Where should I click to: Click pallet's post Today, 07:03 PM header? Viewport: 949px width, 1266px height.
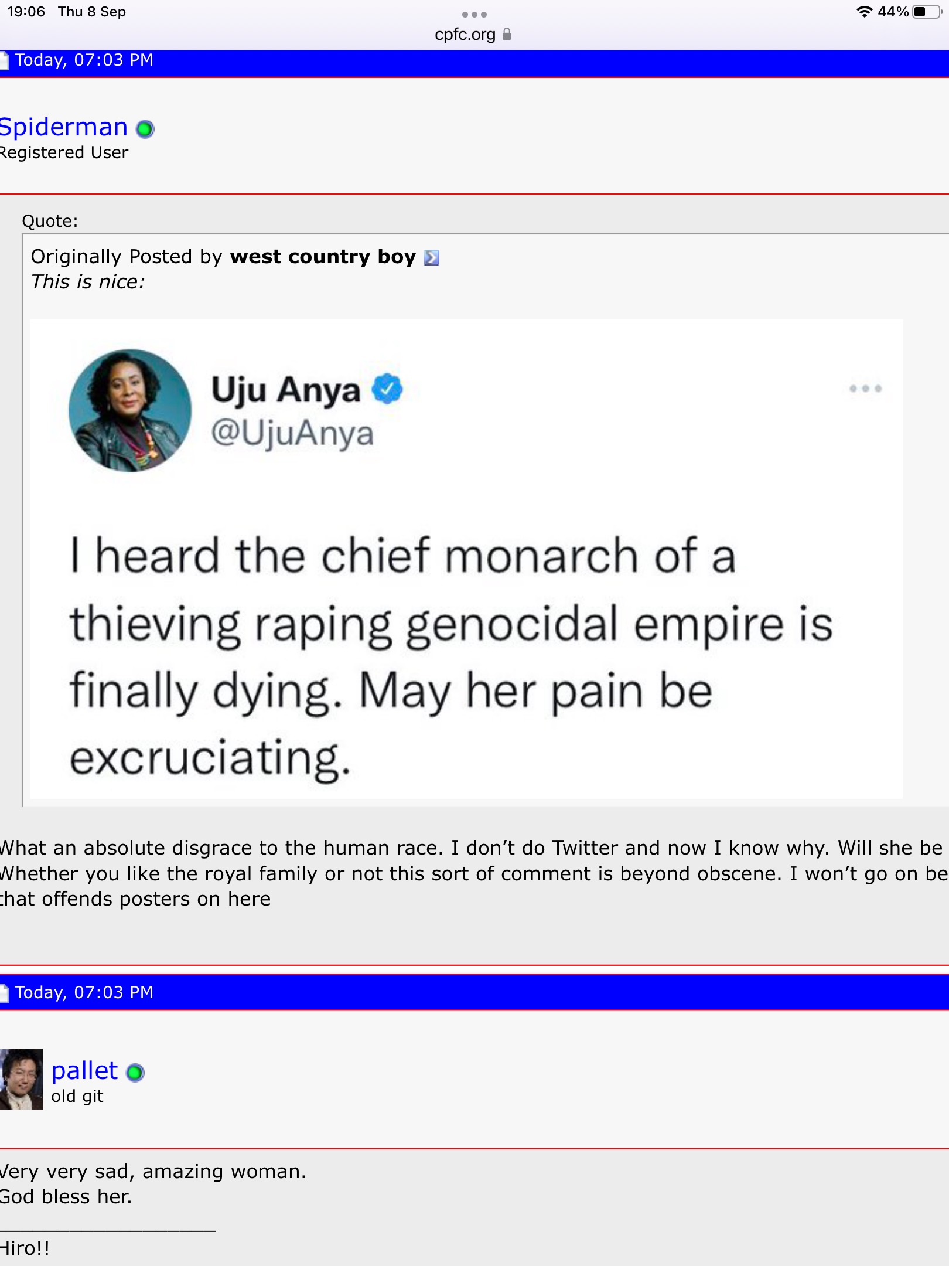click(x=84, y=992)
